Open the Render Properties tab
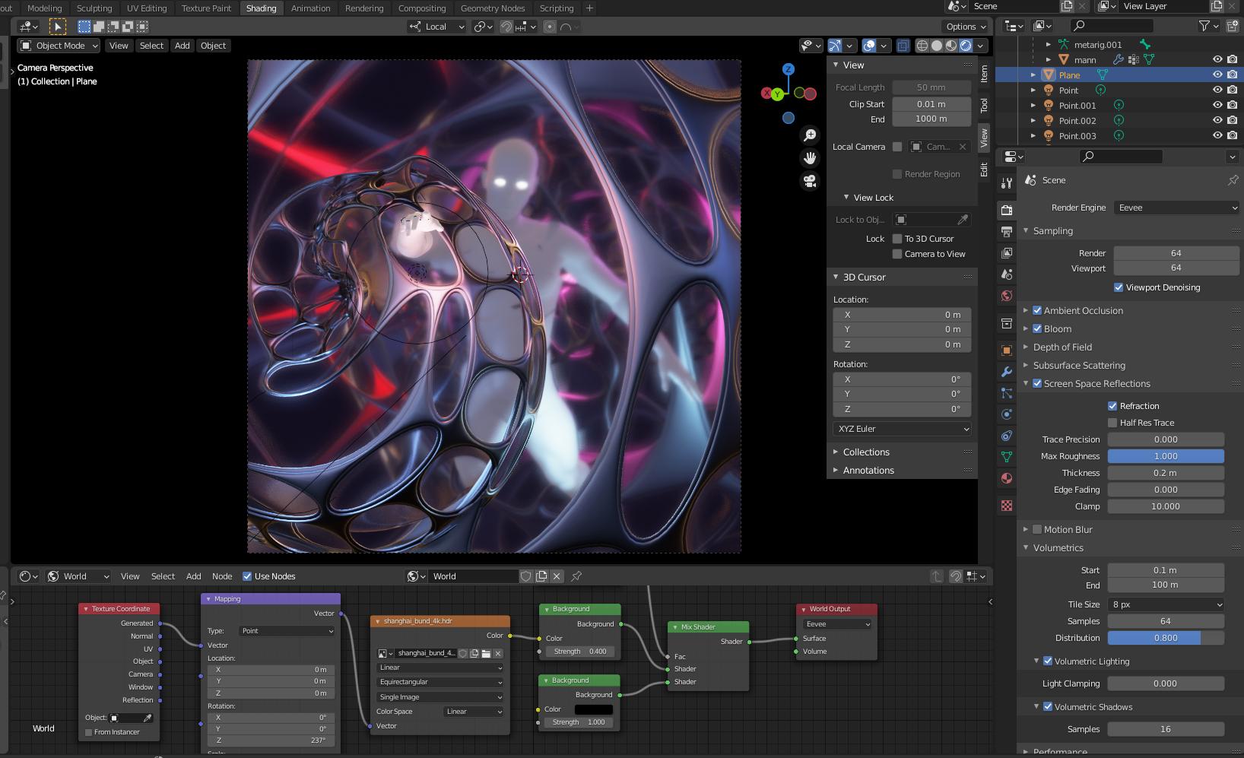1244x758 pixels. pyautogui.click(x=1006, y=211)
